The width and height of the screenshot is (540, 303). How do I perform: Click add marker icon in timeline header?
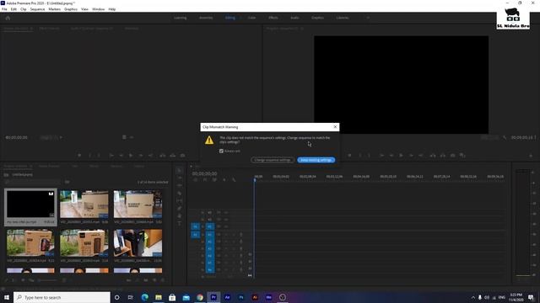point(224,179)
